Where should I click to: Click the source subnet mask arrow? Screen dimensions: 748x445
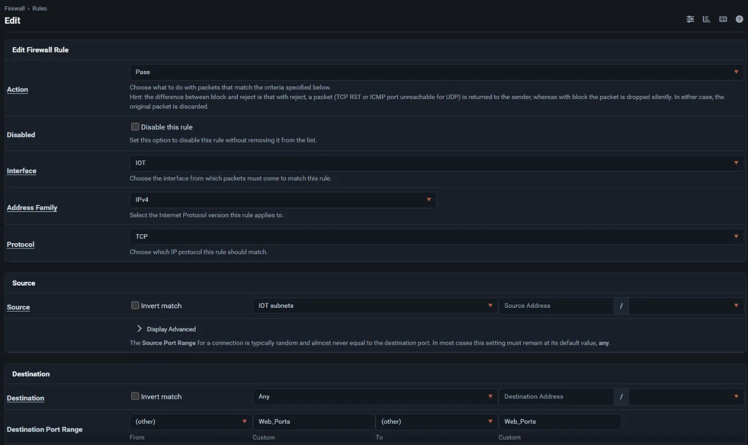tap(736, 306)
